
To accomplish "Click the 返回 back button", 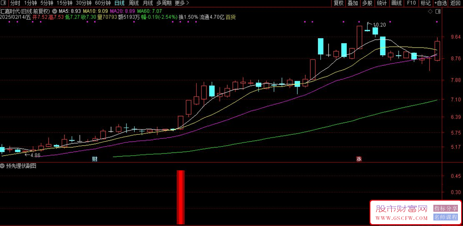I will pos(456,3).
